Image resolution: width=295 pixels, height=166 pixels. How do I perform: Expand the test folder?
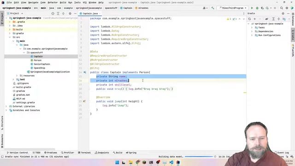(13, 79)
